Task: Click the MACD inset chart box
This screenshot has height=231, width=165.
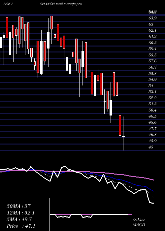Action: coord(91,214)
